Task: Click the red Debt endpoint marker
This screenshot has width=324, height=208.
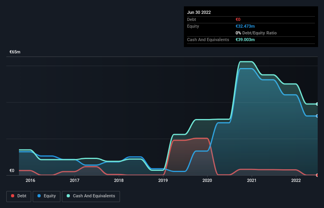Action: click(x=317, y=175)
